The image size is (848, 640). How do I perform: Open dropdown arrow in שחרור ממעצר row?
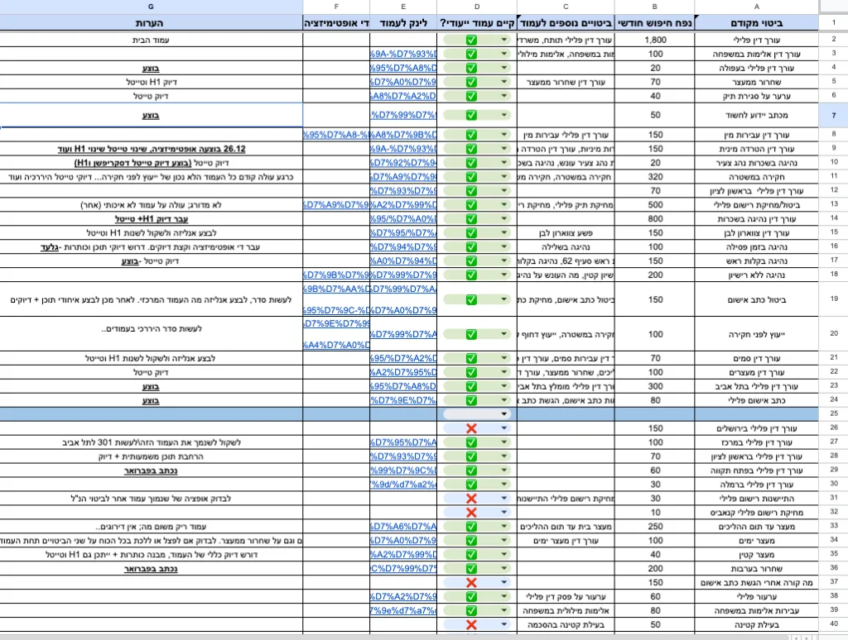(504, 82)
